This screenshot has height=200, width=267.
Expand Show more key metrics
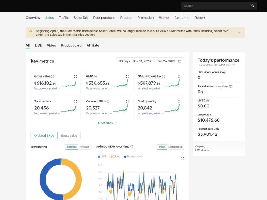[107, 123]
